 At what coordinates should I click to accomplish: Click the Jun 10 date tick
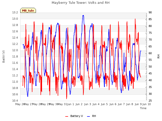coord(147,104)
